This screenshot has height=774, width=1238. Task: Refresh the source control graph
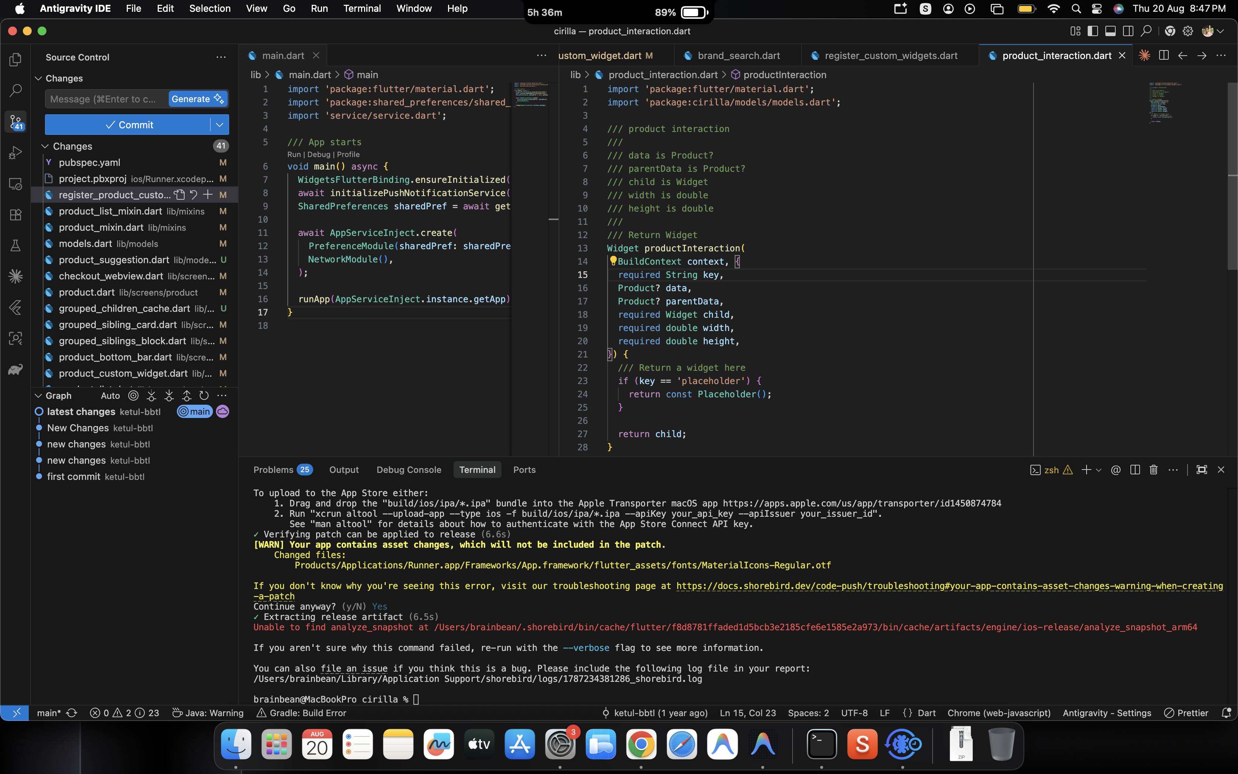pos(204,395)
